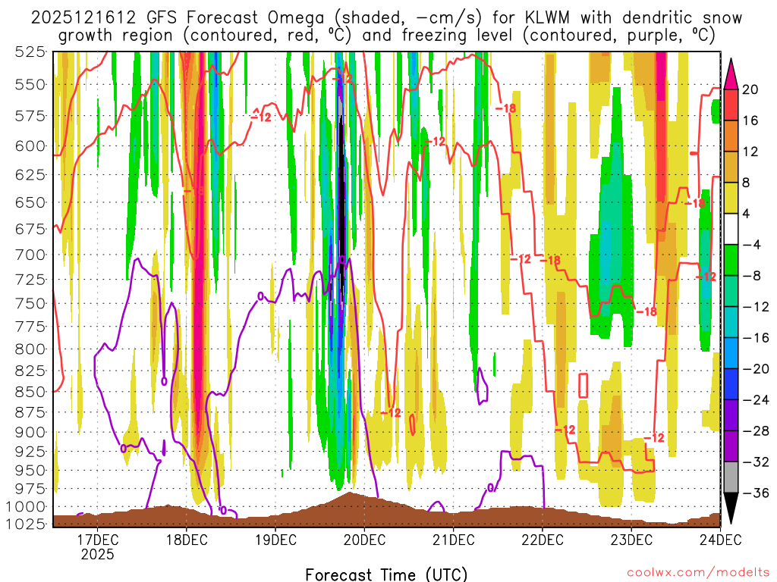Select the 17DEC time axis label
The height and width of the screenshot is (582, 777).
pos(98,540)
